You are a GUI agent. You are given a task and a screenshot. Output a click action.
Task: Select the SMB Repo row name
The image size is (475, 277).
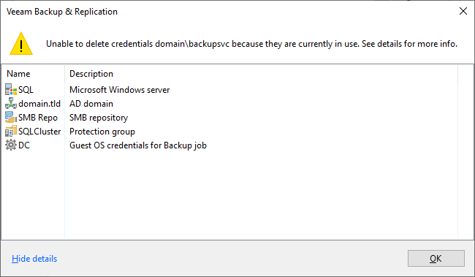(x=38, y=118)
